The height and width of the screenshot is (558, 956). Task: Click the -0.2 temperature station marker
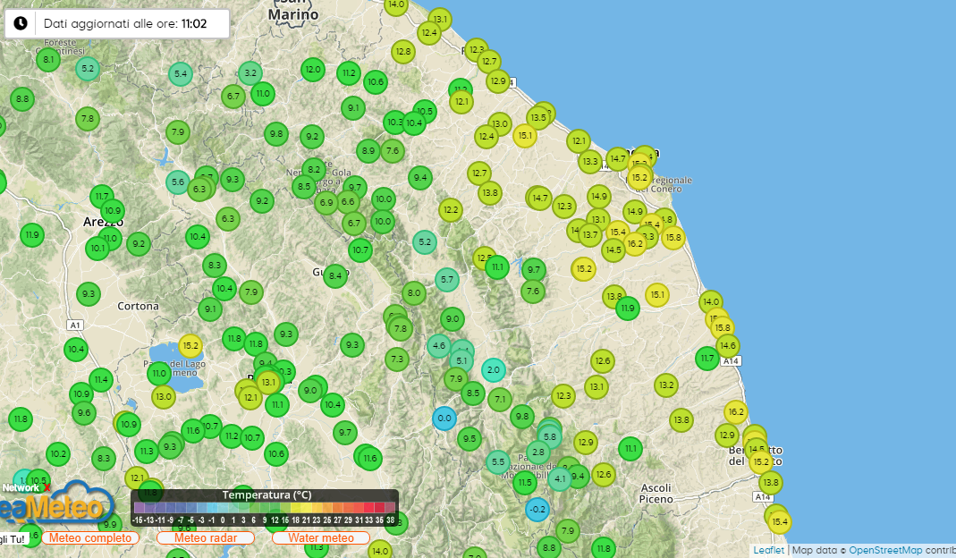click(x=537, y=510)
